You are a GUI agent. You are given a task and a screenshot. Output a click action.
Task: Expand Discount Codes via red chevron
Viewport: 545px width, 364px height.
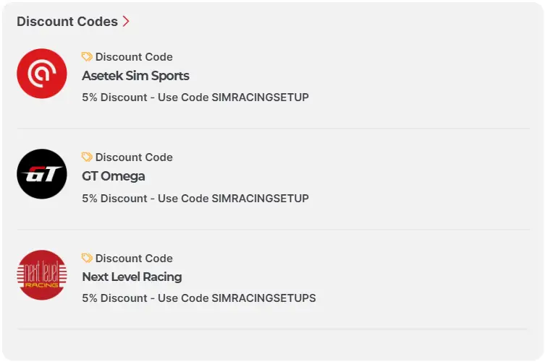point(126,22)
